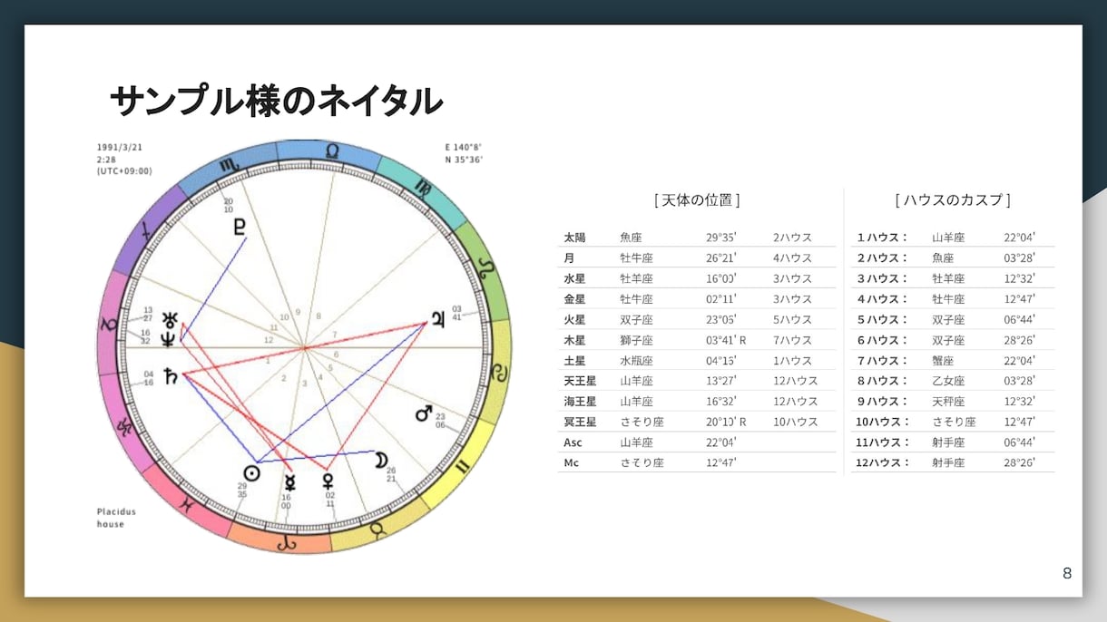The width and height of the screenshot is (1107, 622).
Task: Click 蟹座 in the 7ハウス cusp row
Action: tap(943, 361)
